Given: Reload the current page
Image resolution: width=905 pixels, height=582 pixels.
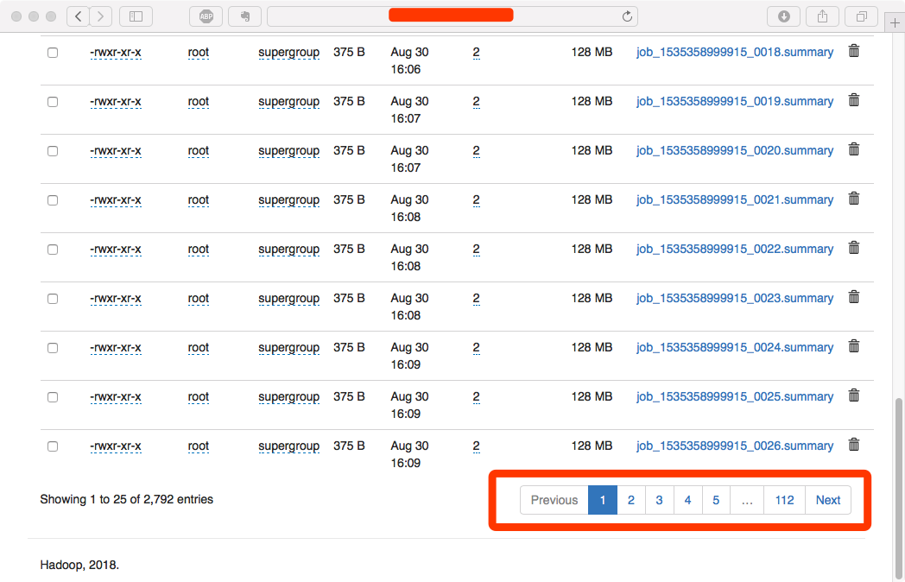Looking at the screenshot, I should 627,16.
